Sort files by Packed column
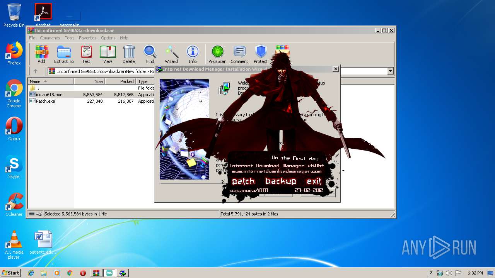The image size is (495, 278). 120,81
